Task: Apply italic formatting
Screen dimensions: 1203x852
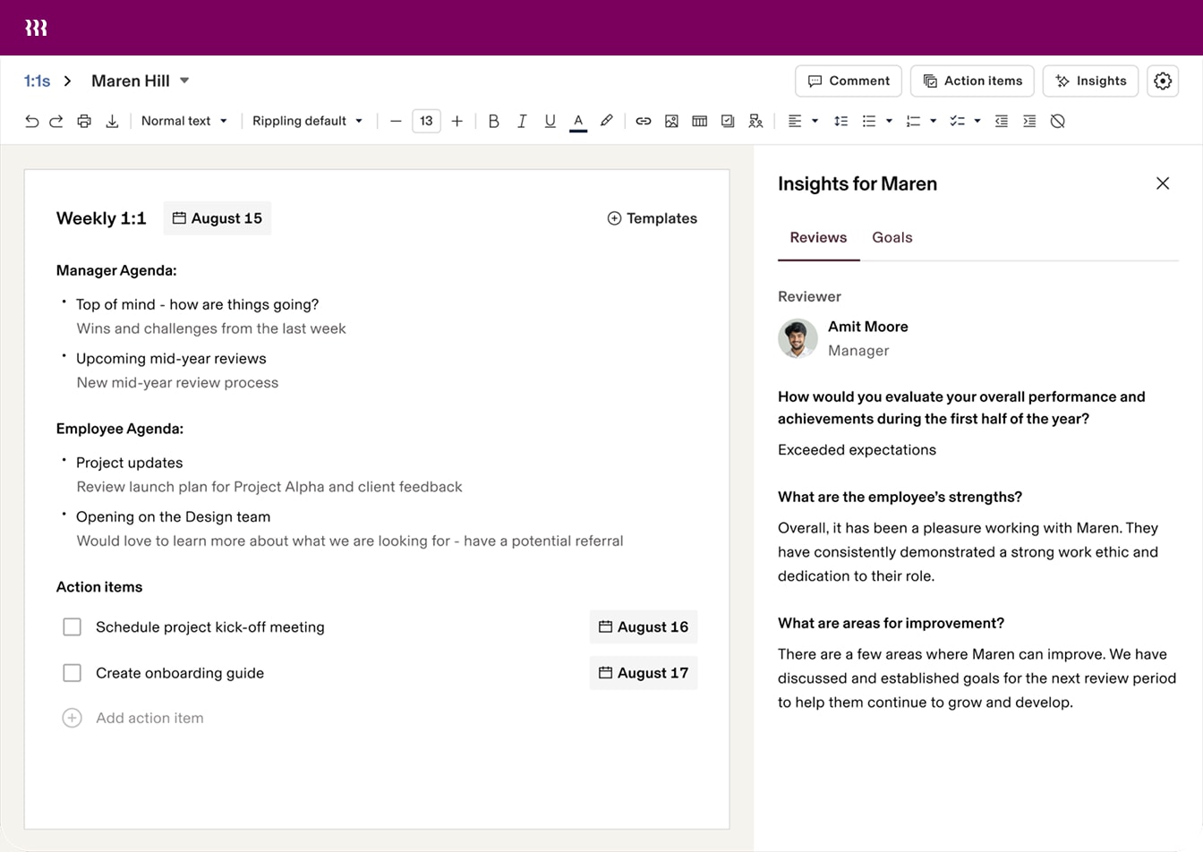Action: coord(522,121)
